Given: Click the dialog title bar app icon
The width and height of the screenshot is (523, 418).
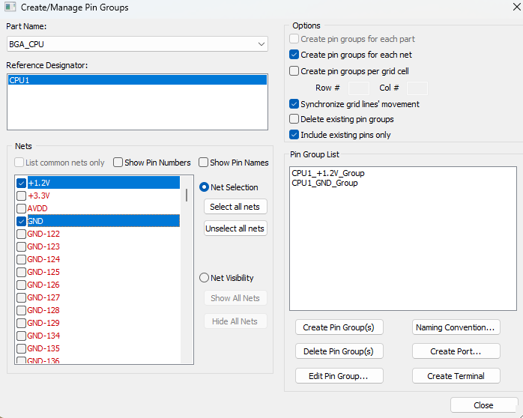Looking at the screenshot, I should point(10,7).
